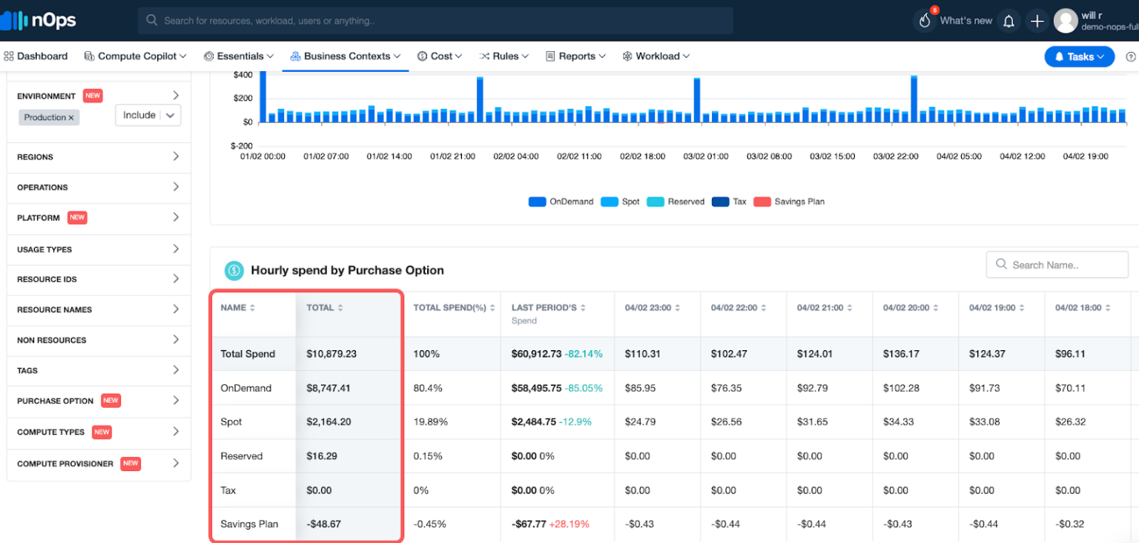The width and height of the screenshot is (1139, 543).
Task: Click the help question mark icon
Action: click(1131, 56)
